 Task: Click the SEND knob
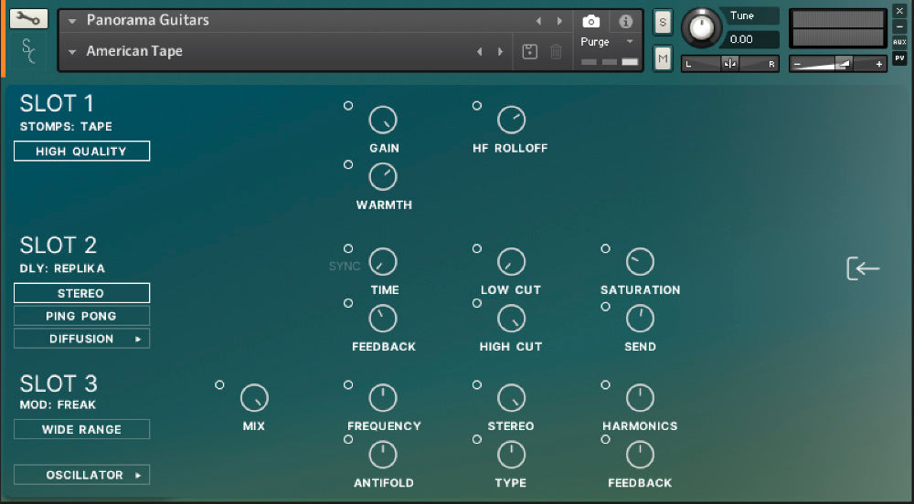(x=640, y=319)
